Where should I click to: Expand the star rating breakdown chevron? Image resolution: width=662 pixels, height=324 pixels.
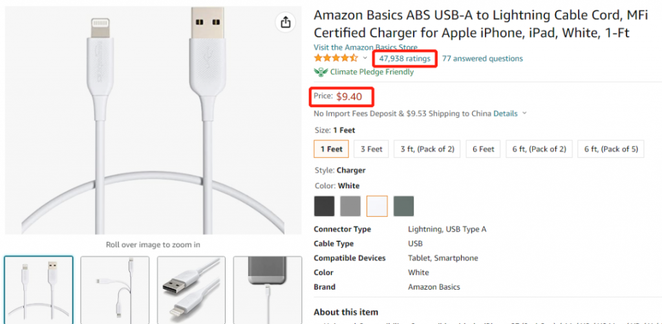pos(365,58)
